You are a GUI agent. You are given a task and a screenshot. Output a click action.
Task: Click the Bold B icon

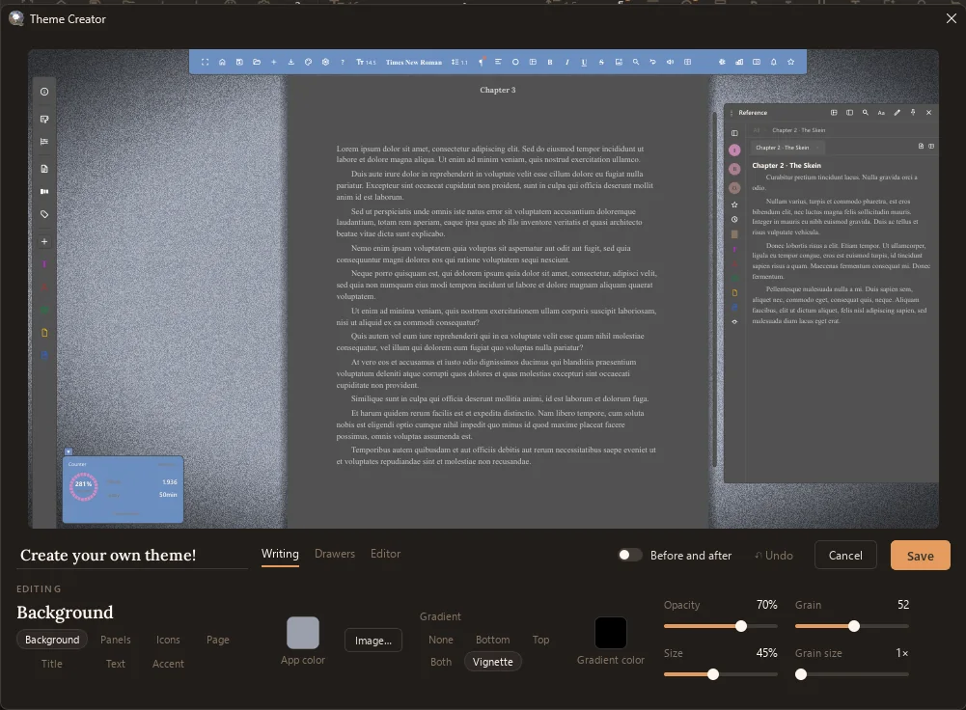coord(550,62)
